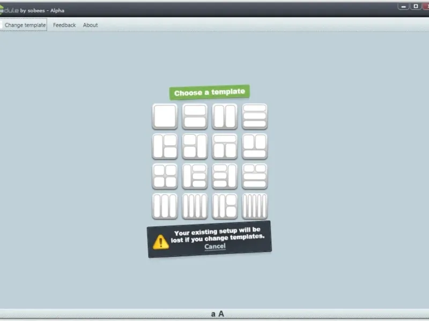Choose the two stacked rows template
This screenshot has height=321, width=429.
(x=195, y=117)
